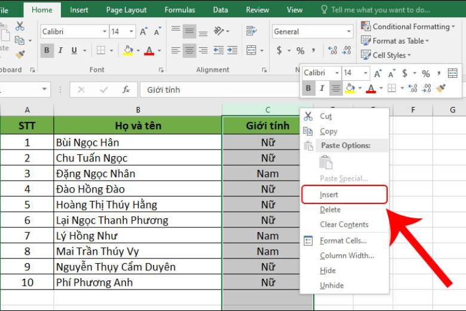Expand Merge & Center options arrow
466x311 pixels.
pos(262,51)
